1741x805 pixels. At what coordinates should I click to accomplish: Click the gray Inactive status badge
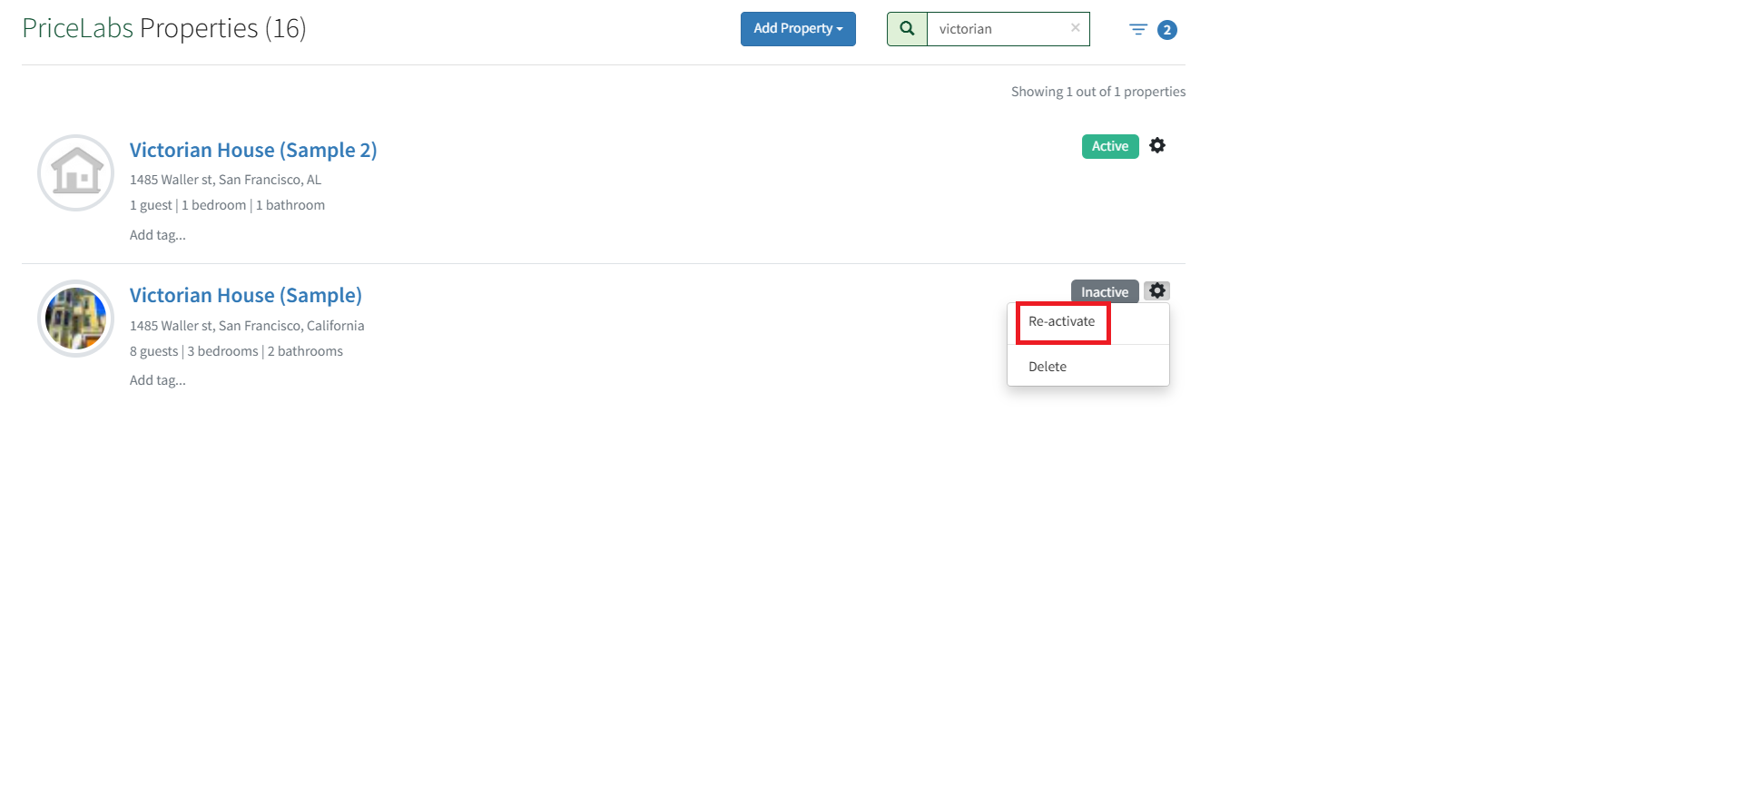[1104, 291]
